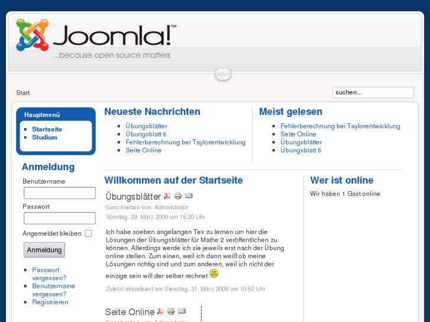Follow the Benutzername vergessen? link
Viewport: 430px width, 322px height.
click(53, 290)
